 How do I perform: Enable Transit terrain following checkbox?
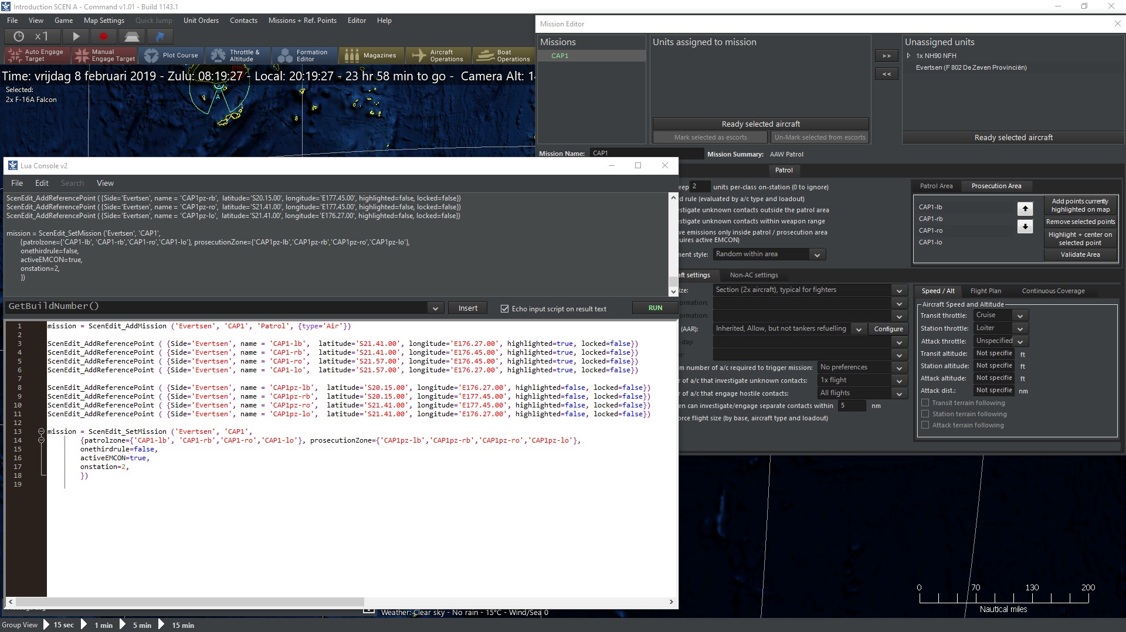pyautogui.click(x=925, y=403)
